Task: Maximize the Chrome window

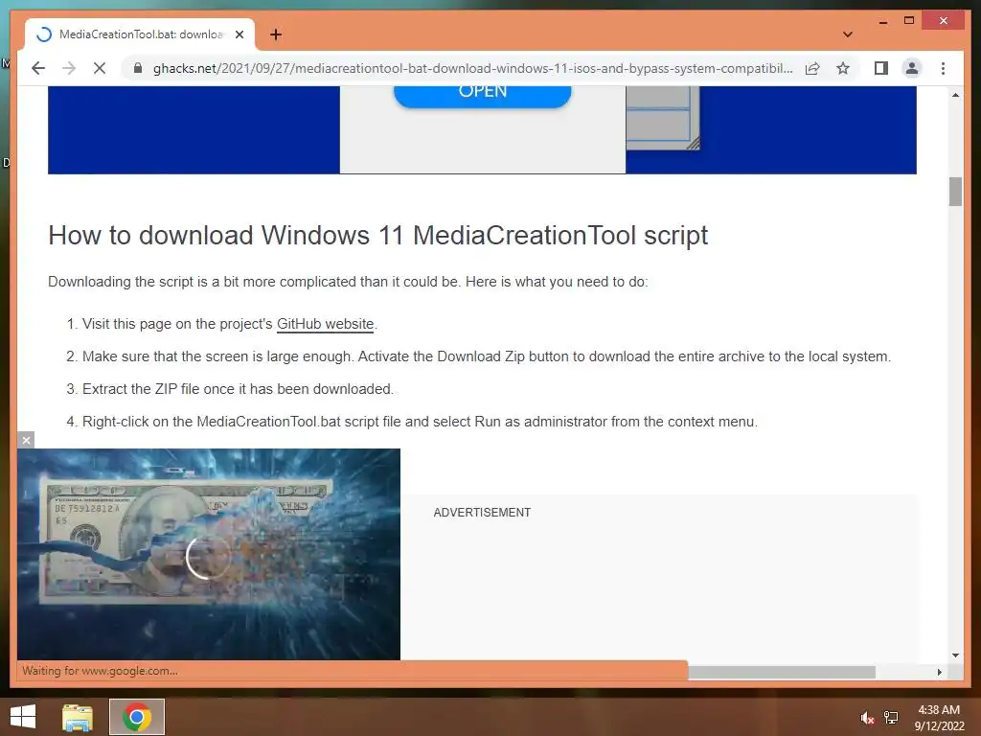Action: (909, 21)
